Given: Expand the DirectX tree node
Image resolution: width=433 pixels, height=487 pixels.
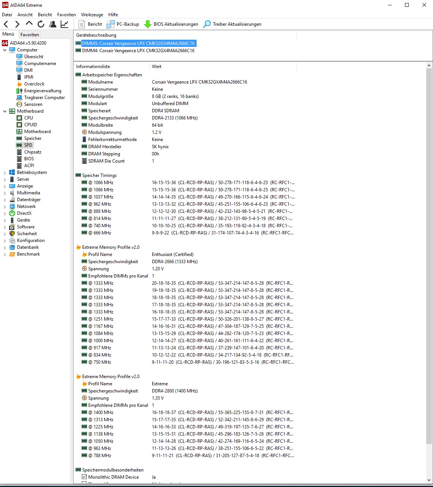Looking at the screenshot, I should [5, 213].
